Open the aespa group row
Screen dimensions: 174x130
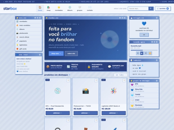(144, 101)
